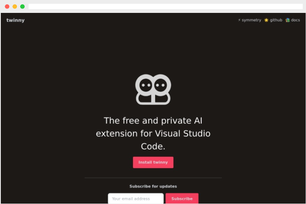Click the Install twinny button
The height and width of the screenshot is (204, 306).
pos(153,162)
